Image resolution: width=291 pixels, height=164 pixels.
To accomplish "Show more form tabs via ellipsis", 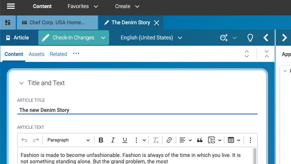I will tap(76, 53).
